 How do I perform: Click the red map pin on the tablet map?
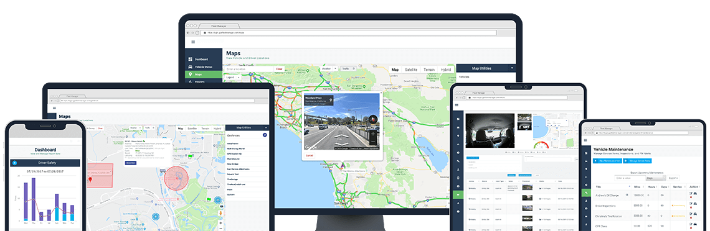(x=90, y=179)
